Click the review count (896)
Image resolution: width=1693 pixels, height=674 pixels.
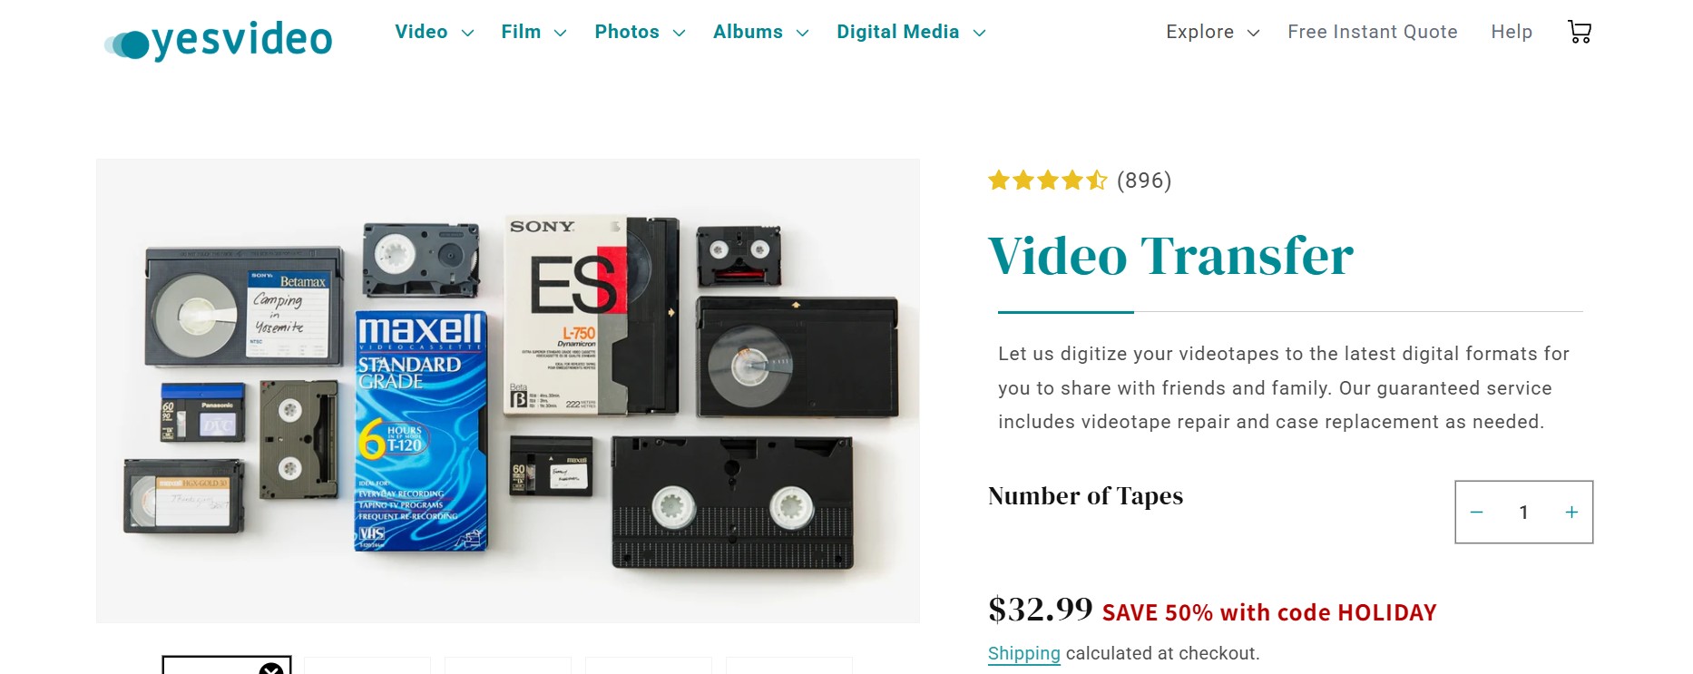pyautogui.click(x=1144, y=181)
